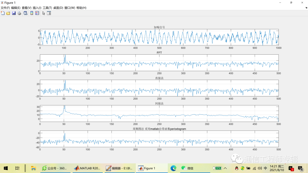Click the New Figure toolbar icon
Image resolution: width=308 pixels, height=173 pixels.
click(3, 13)
